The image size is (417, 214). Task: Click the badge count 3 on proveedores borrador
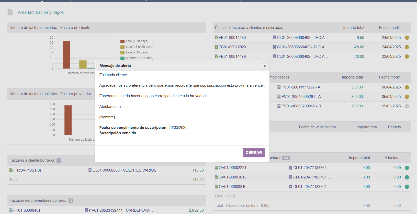(71, 201)
